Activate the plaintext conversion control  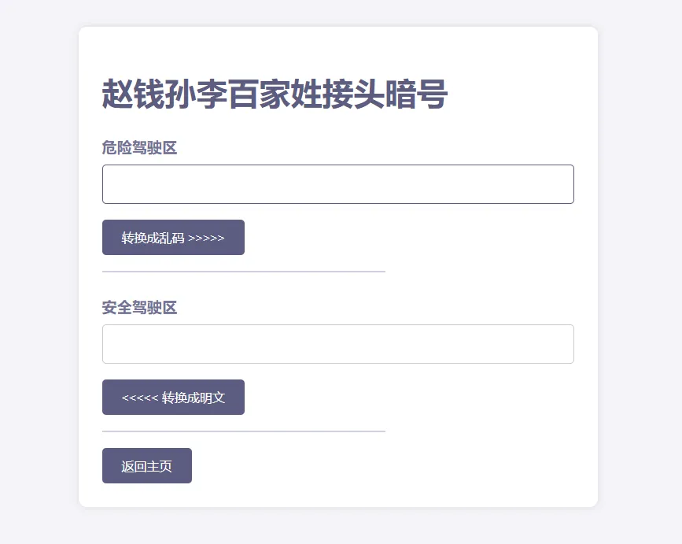tap(173, 397)
